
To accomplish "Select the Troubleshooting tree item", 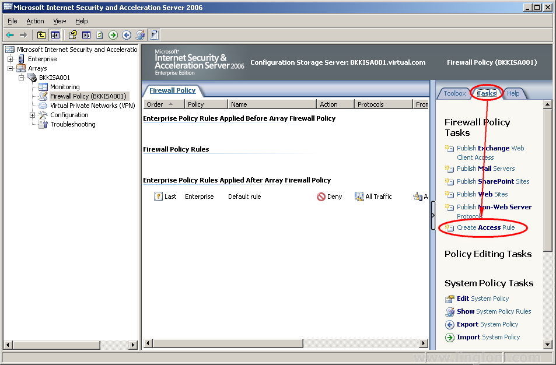I will point(73,124).
